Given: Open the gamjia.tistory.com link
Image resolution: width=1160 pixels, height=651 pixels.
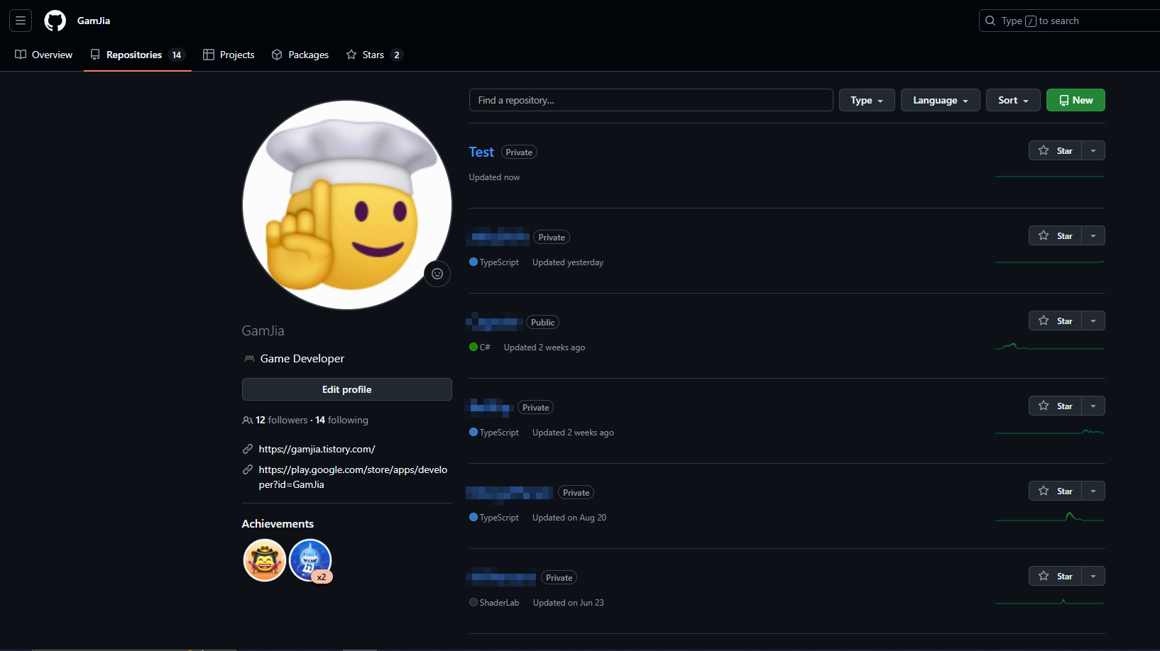Looking at the screenshot, I should pos(317,449).
